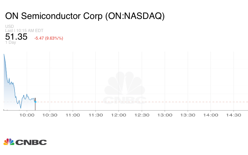Click the CNBC peacock logo at bottom left

pyautogui.click(x=25, y=142)
